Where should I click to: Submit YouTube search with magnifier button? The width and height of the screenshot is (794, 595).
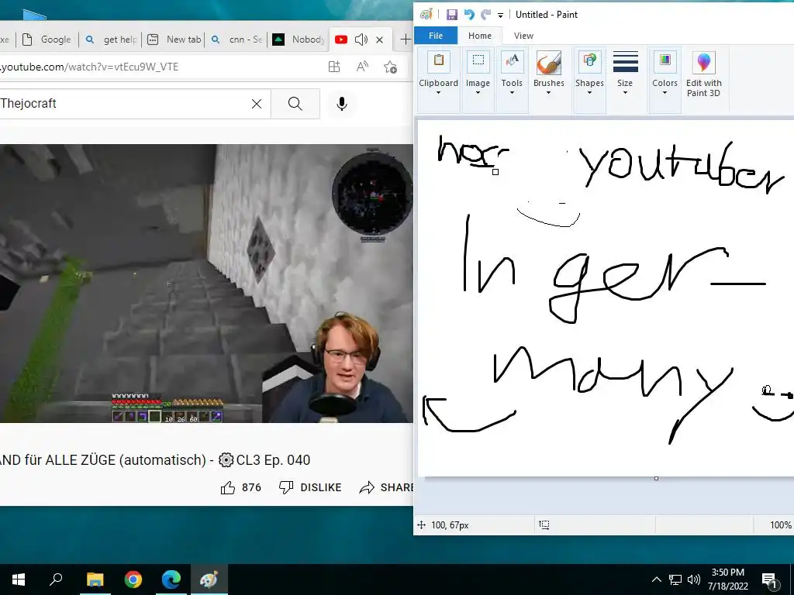point(295,104)
